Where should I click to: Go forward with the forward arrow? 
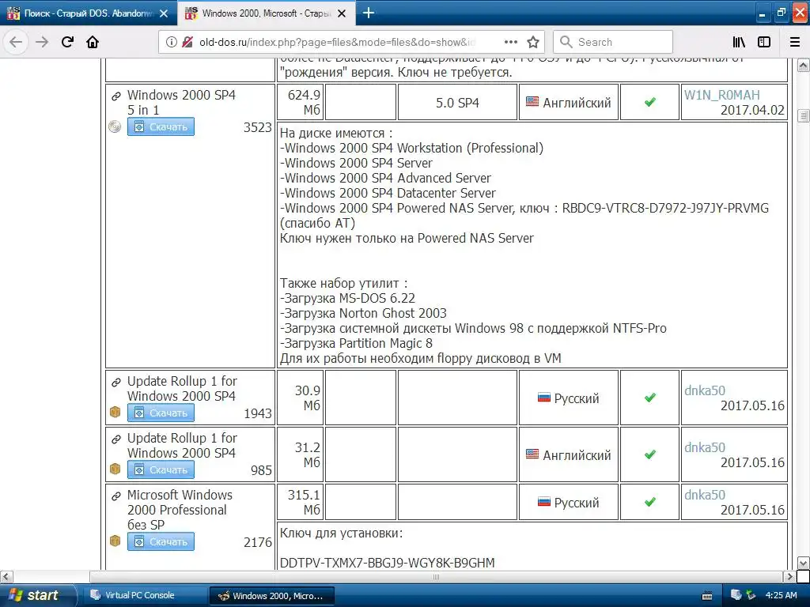41,42
